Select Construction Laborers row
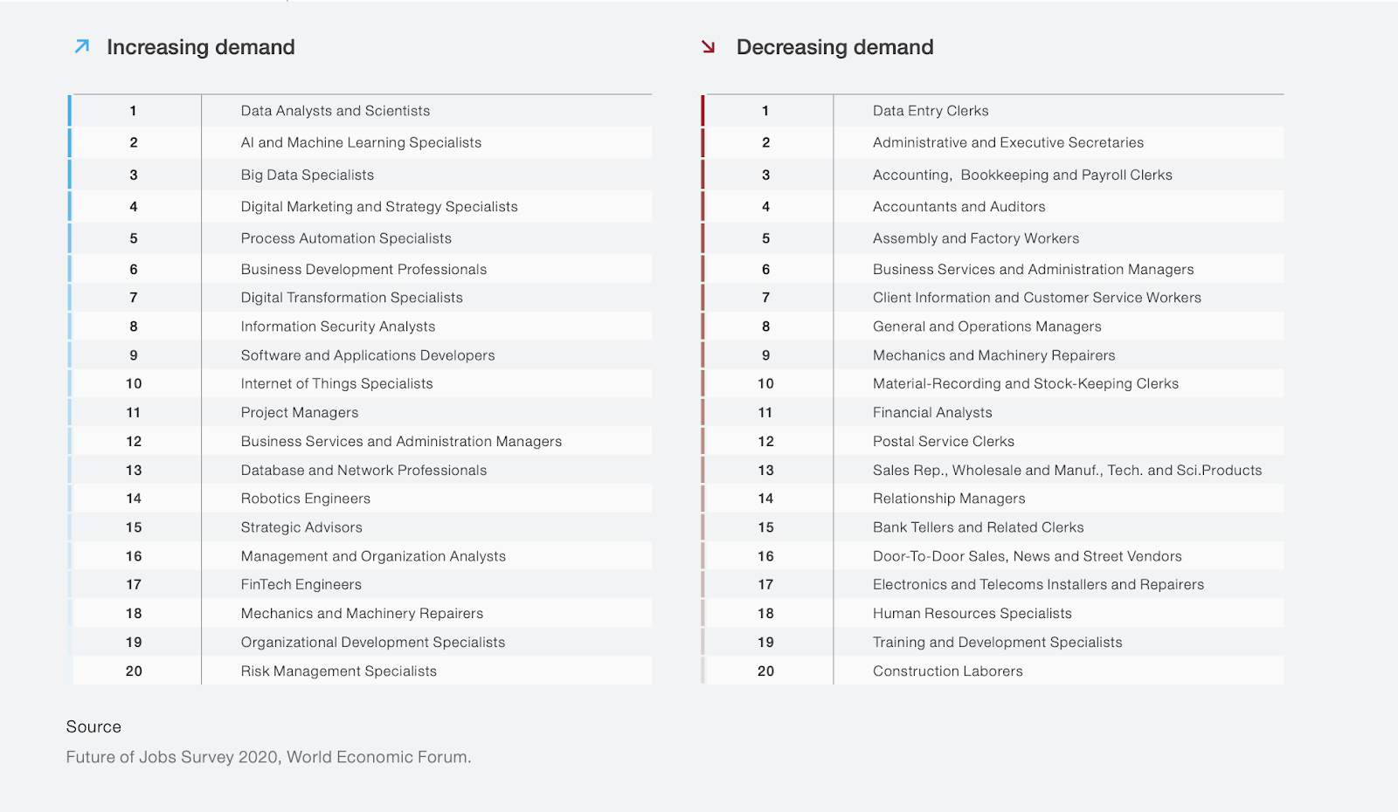 pos(993,671)
